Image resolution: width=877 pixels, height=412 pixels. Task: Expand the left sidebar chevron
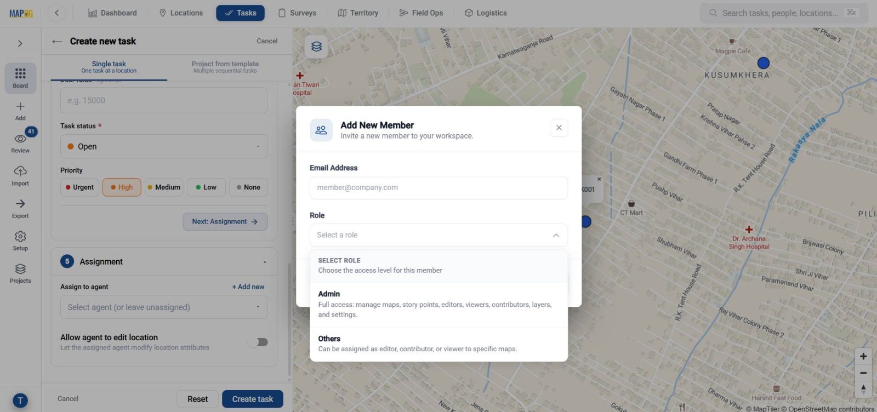20,43
